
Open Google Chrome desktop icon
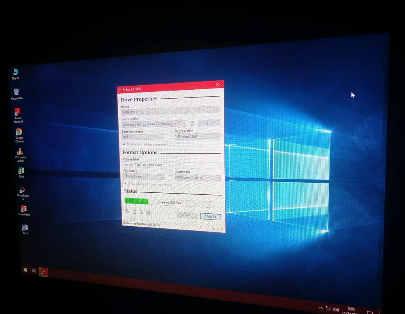[19, 132]
